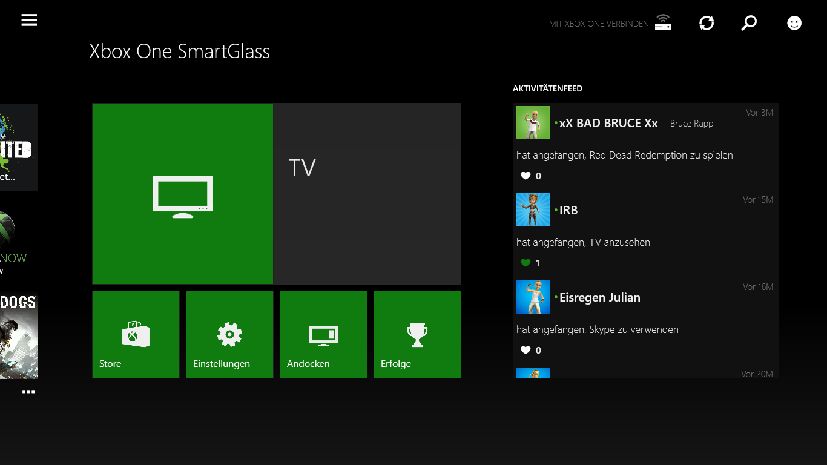Open the profile smiley icon
827x465 pixels.
pyautogui.click(x=794, y=23)
